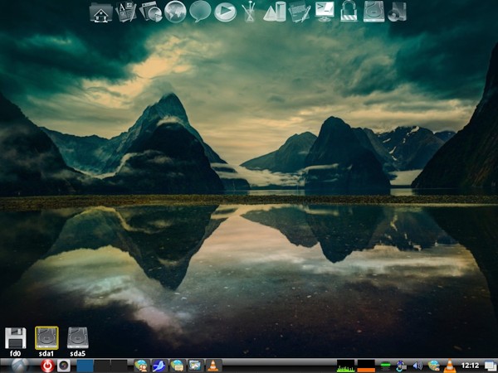
Task: Click the red power shutdown button
Action: [x=47, y=366]
